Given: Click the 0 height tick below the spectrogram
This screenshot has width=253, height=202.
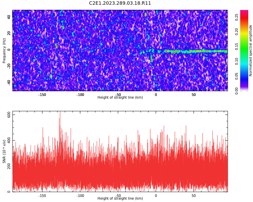Looking at the screenshot, I should click(156, 95).
